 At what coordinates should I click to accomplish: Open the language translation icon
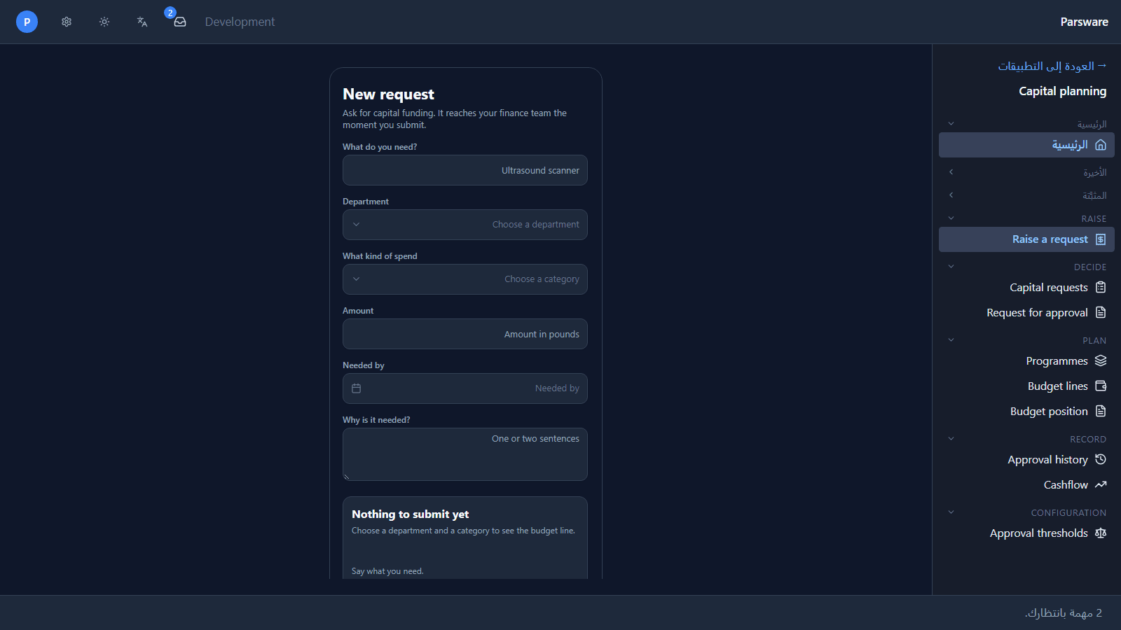coord(142,22)
